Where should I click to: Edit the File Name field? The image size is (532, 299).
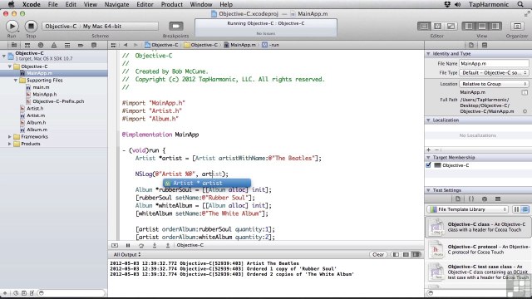(494, 63)
